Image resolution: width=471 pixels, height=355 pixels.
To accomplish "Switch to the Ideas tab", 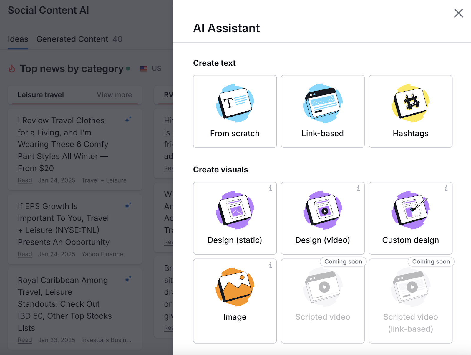I will click(18, 39).
